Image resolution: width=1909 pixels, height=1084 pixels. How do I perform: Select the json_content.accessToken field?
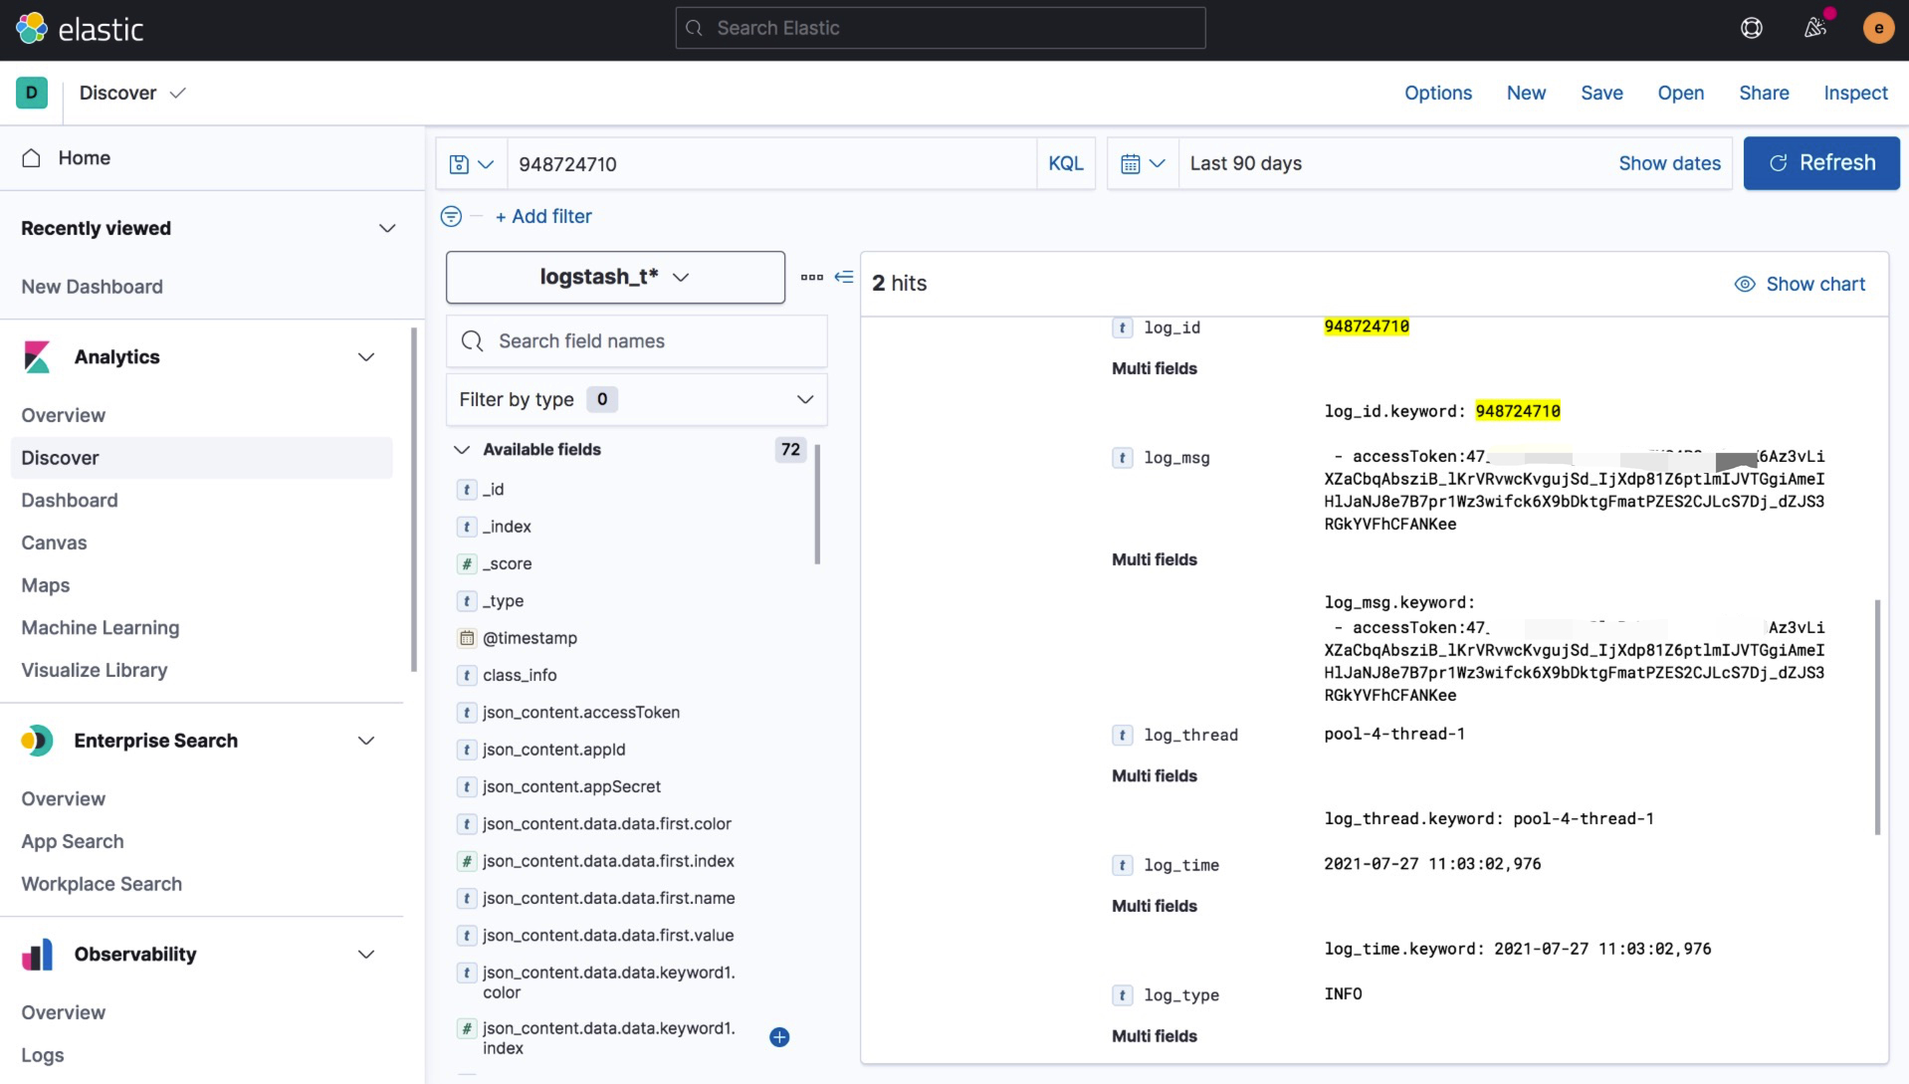pyautogui.click(x=581, y=713)
